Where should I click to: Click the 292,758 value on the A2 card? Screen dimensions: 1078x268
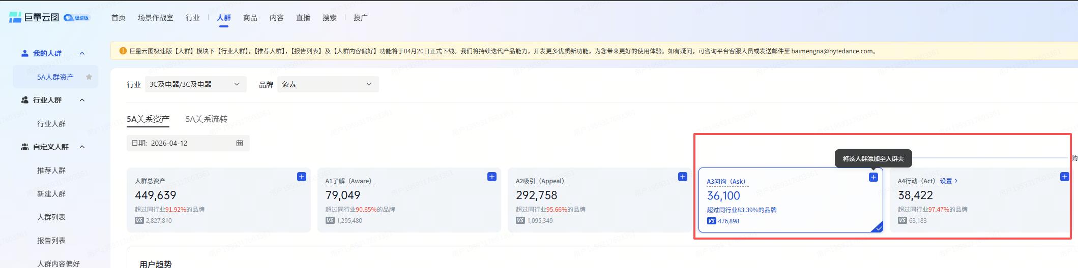537,195
